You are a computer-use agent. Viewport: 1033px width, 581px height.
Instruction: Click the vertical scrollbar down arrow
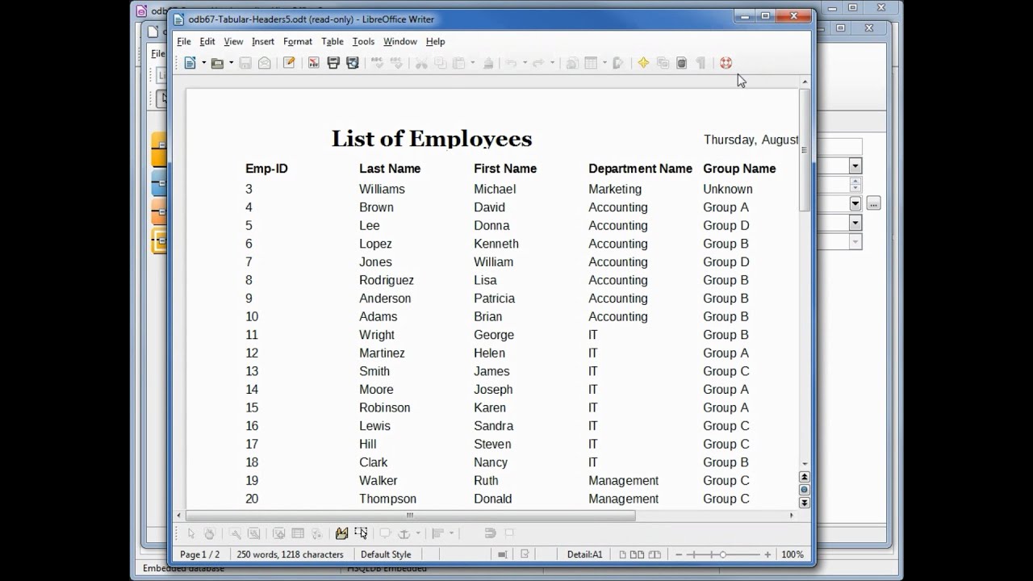coord(805,464)
